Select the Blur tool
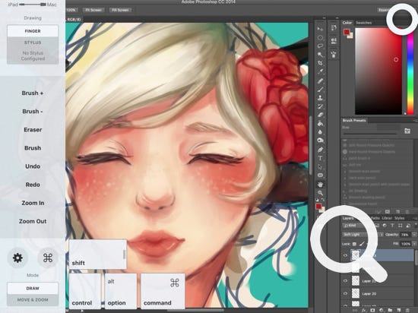Screen dimensions: 418x313 [x=320, y=132]
